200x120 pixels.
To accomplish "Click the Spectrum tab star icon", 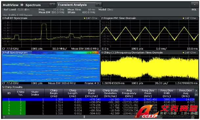I will [x=52, y=5].
